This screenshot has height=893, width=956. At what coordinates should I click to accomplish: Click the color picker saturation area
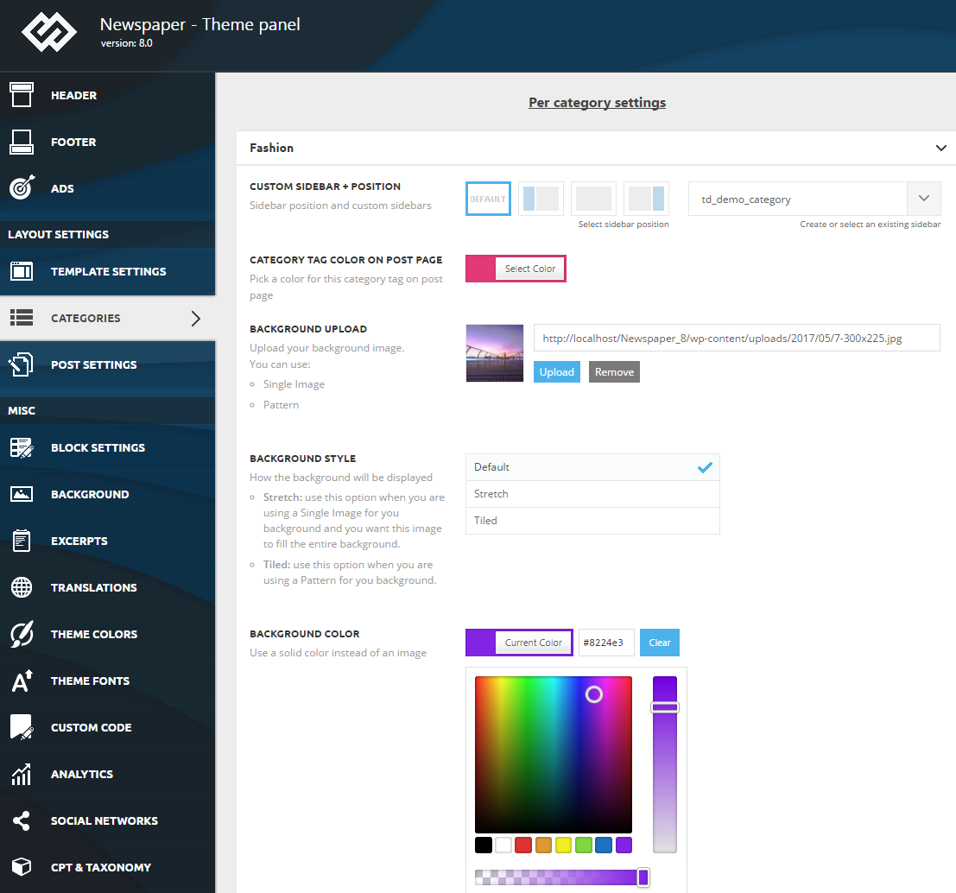click(x=553, y=755)
